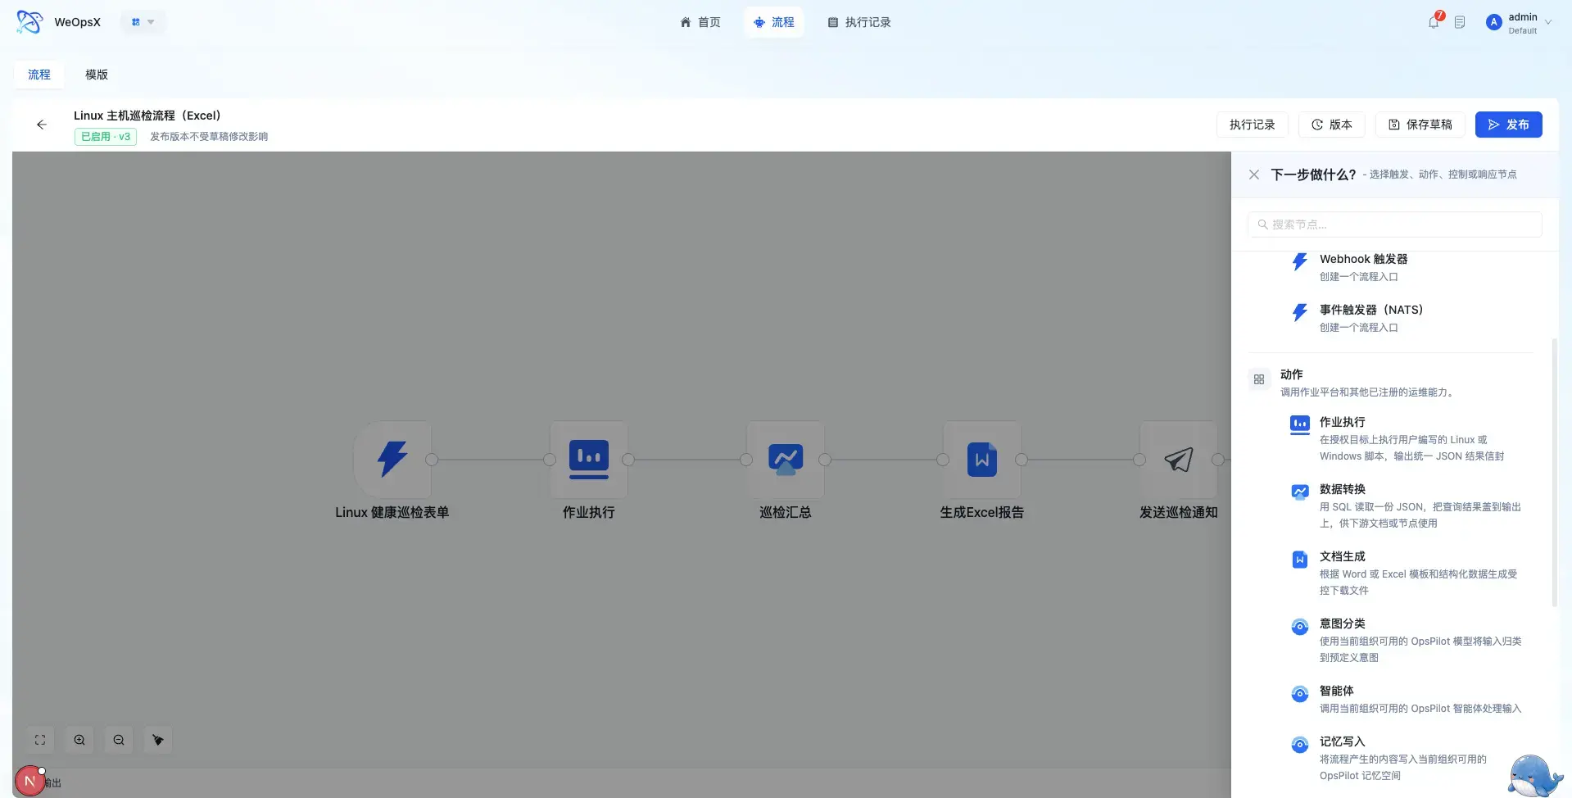Go to the 首页 home menu
1572x798 pixels.
tap(700, 22)
